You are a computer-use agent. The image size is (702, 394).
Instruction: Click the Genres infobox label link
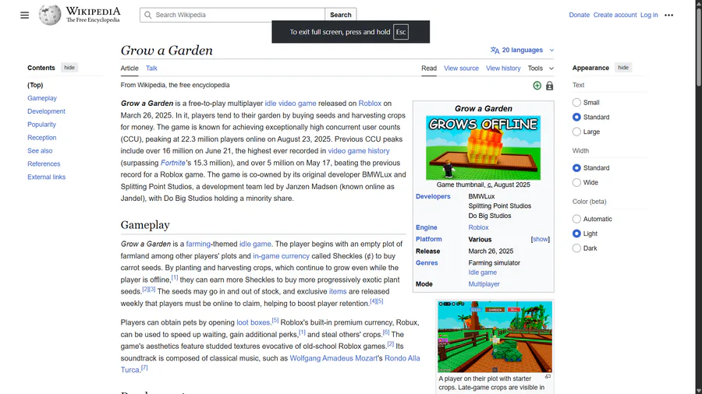(x=427, y=262)
